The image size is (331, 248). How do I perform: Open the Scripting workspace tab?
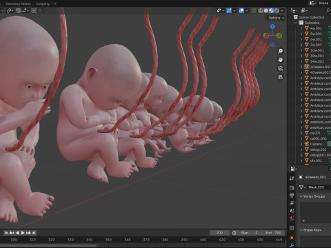point(43,4)
